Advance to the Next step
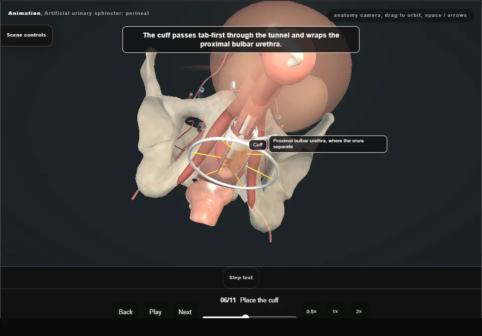Viewport: 482px width, 336px height. point(185,312)
